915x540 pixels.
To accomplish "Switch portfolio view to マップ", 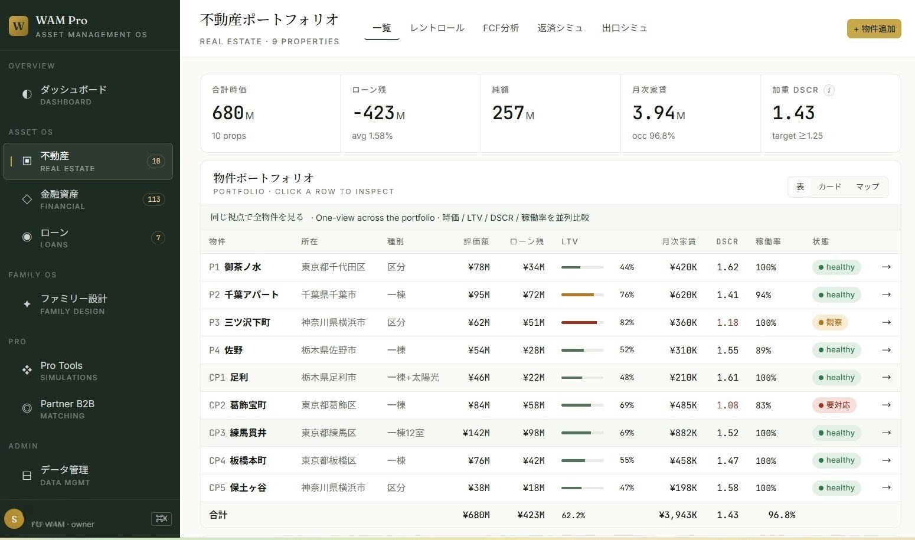I will pyautogui.click(x=867, y=186).
